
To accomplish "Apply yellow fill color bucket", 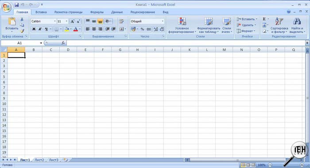I will (x=67, y=29).
